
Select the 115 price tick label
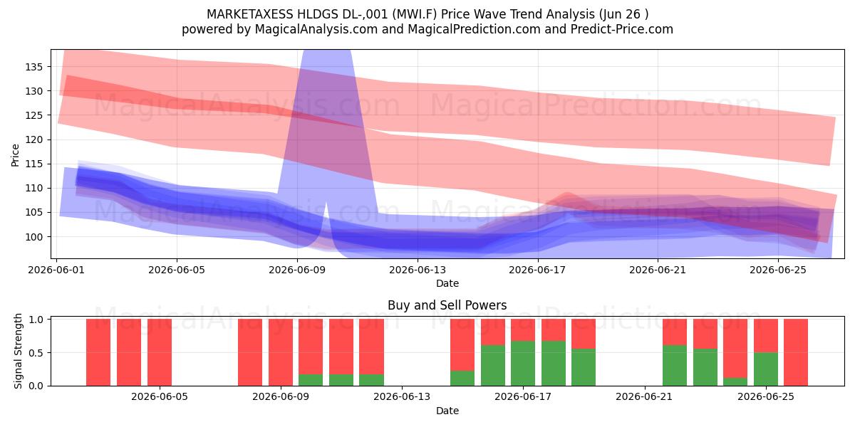point(36,164)
